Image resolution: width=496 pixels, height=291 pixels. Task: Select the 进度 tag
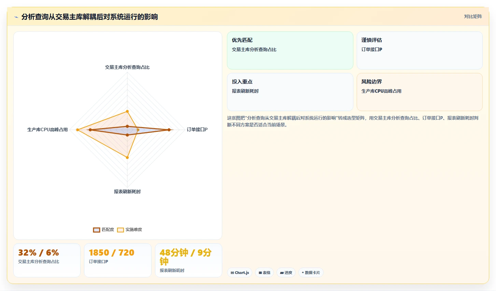[286, 273]
